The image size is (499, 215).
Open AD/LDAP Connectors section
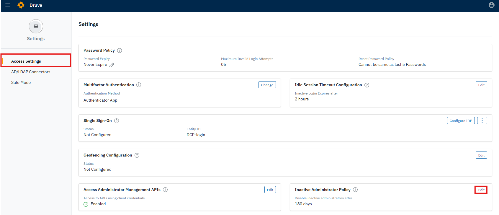click(x=31, y=72)
